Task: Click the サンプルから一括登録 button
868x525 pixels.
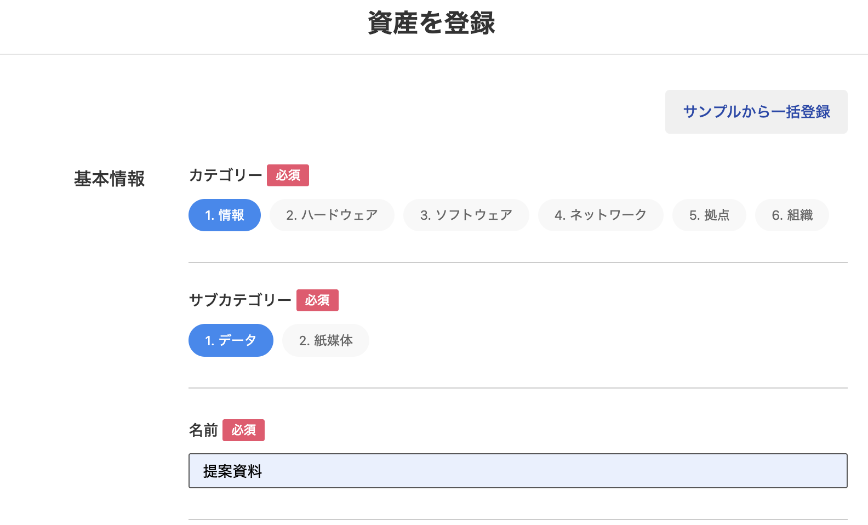Action: pos(756,112)
